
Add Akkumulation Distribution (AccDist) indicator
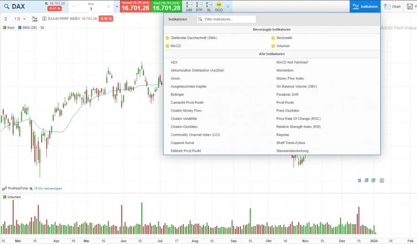(197, 70)
